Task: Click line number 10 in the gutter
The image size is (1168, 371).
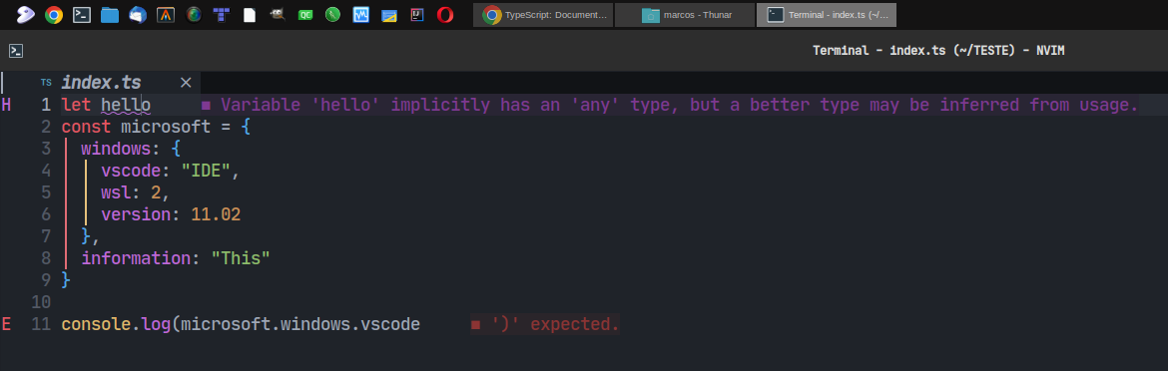Action: pyautogui.click(x=42, y=302)
